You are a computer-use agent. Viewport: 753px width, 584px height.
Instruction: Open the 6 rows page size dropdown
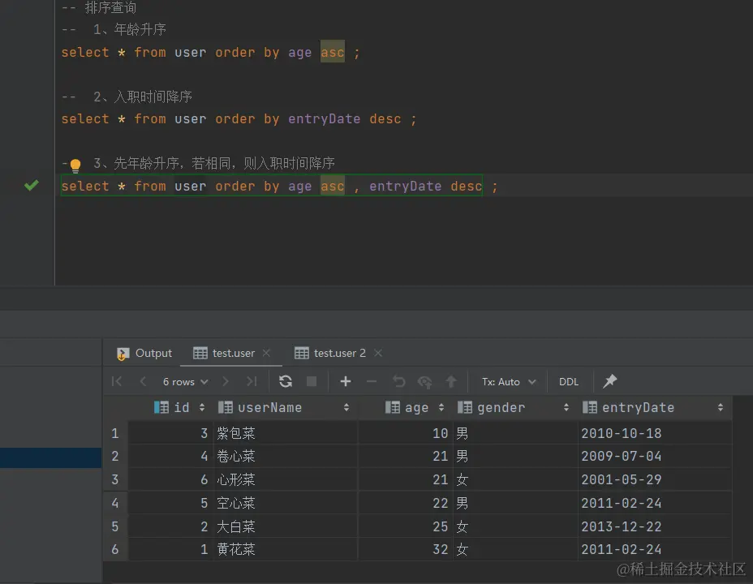click(185, 381)
